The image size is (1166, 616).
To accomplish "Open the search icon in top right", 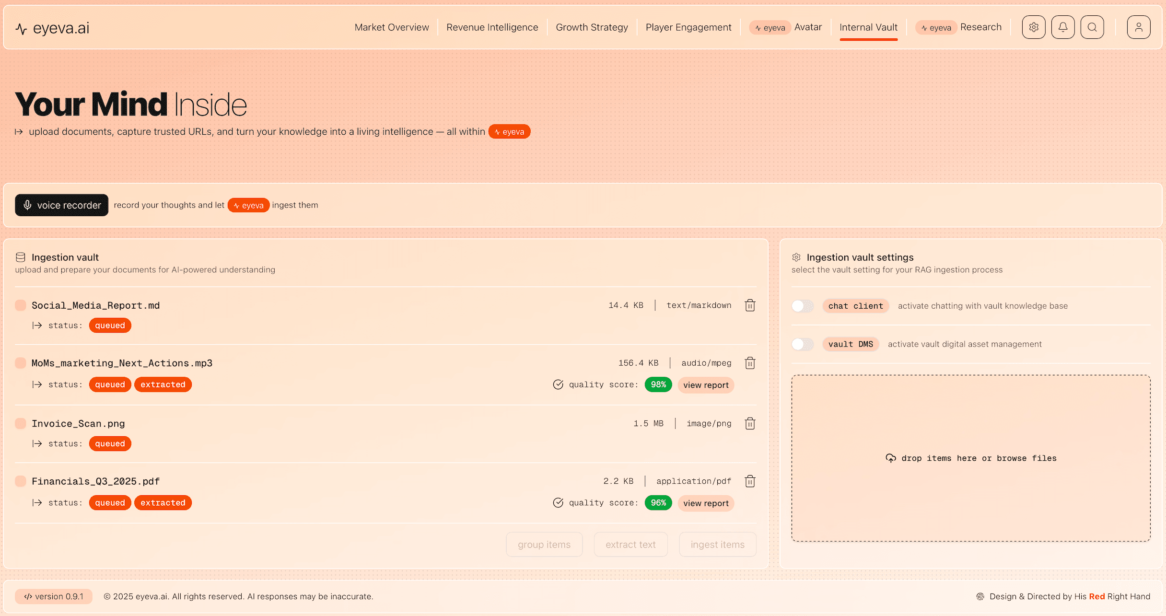I will 1092,27.
